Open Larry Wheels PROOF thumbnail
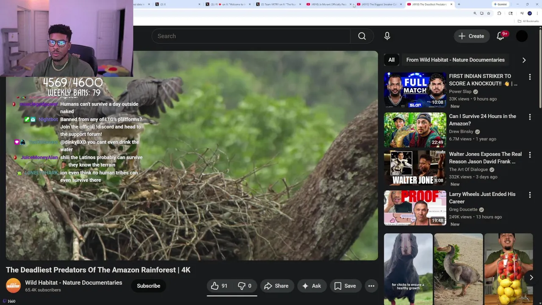 (x=415, y=208)
